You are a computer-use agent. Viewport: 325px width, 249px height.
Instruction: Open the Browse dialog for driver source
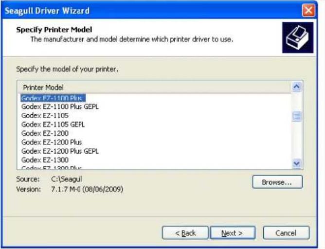click(277, 182)
